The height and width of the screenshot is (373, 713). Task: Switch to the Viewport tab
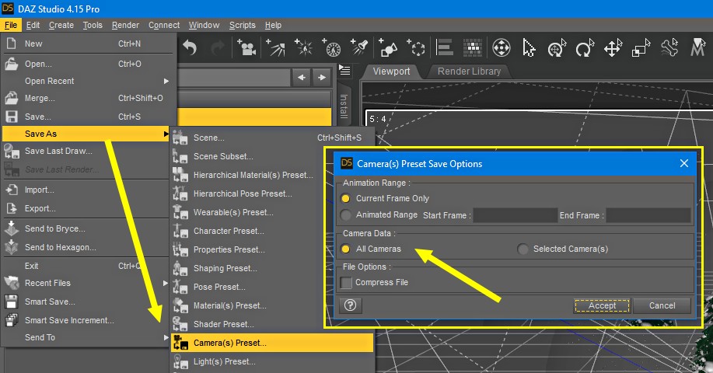(x=392, y=71)
